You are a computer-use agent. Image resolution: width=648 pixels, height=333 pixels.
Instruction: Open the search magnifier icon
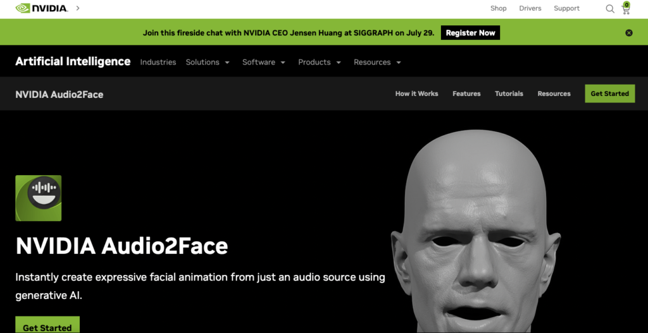tap(609, 9)
